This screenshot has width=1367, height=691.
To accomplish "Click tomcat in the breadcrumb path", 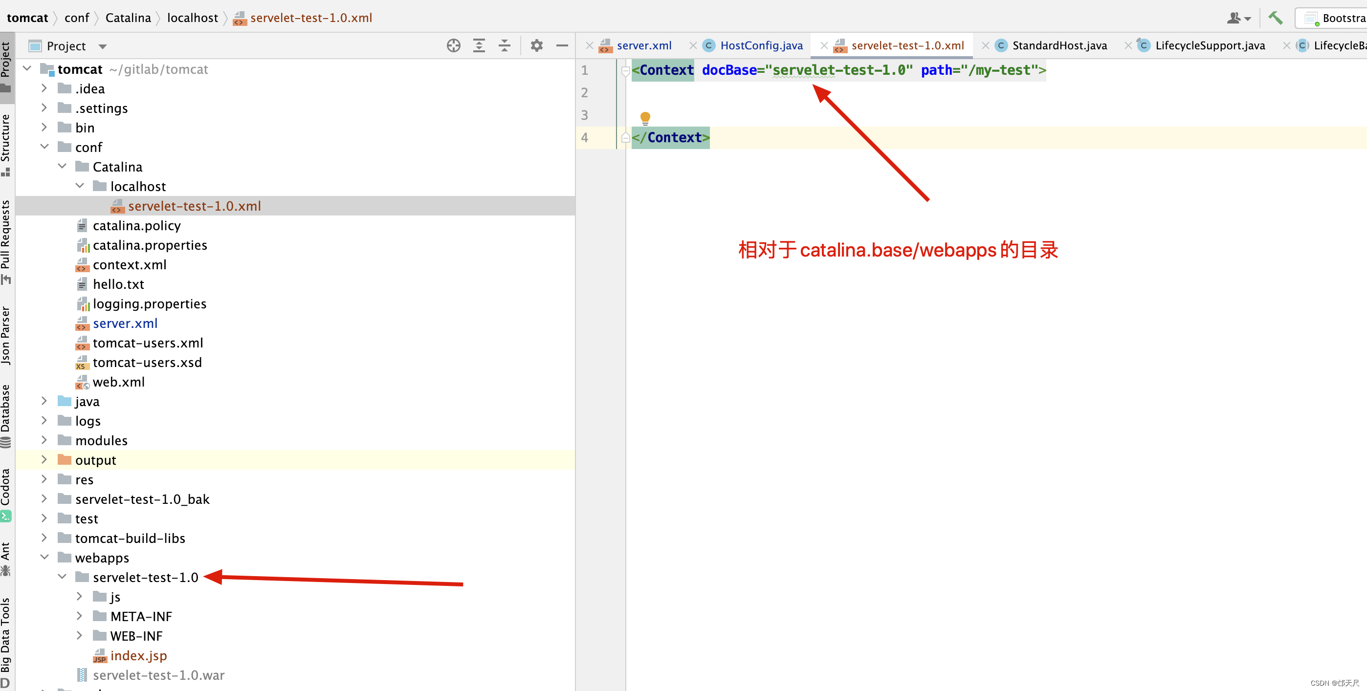I will (27, 18).
